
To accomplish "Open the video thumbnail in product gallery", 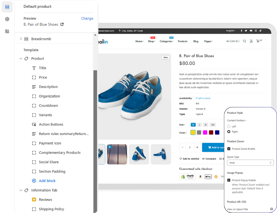I will 117,154.
